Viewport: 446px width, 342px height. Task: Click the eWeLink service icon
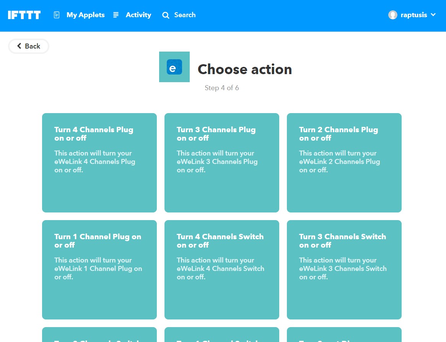[174, 67]
